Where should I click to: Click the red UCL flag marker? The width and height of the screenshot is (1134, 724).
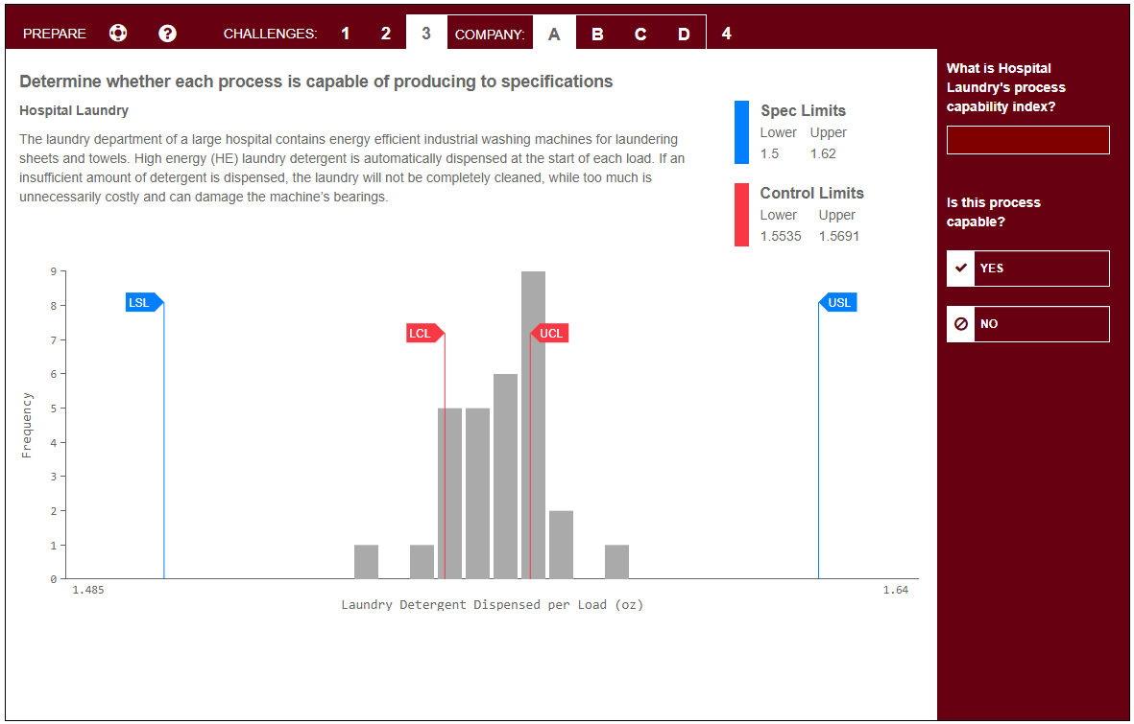(x=549, y=333)
